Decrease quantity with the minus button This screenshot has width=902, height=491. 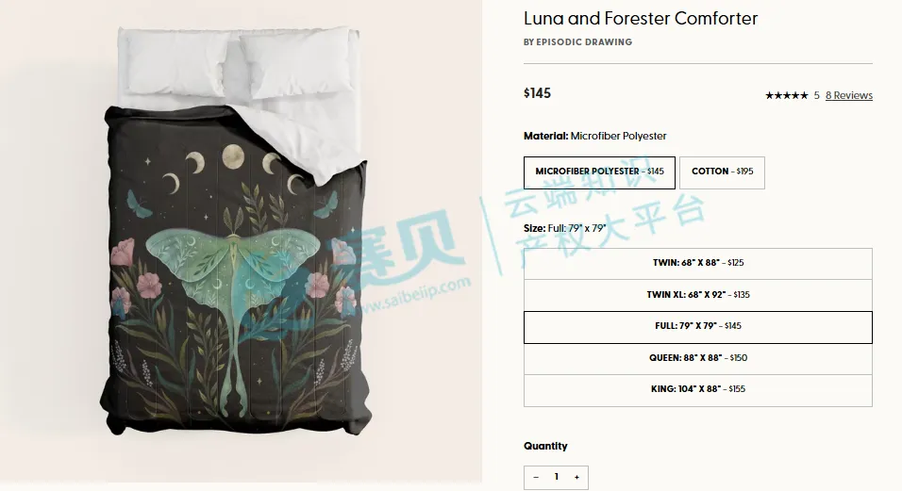536,477
